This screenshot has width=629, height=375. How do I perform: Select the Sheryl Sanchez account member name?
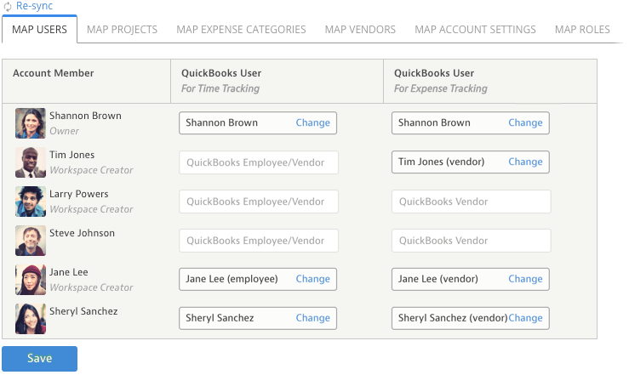pyautogui.click(x=83, y=311)
